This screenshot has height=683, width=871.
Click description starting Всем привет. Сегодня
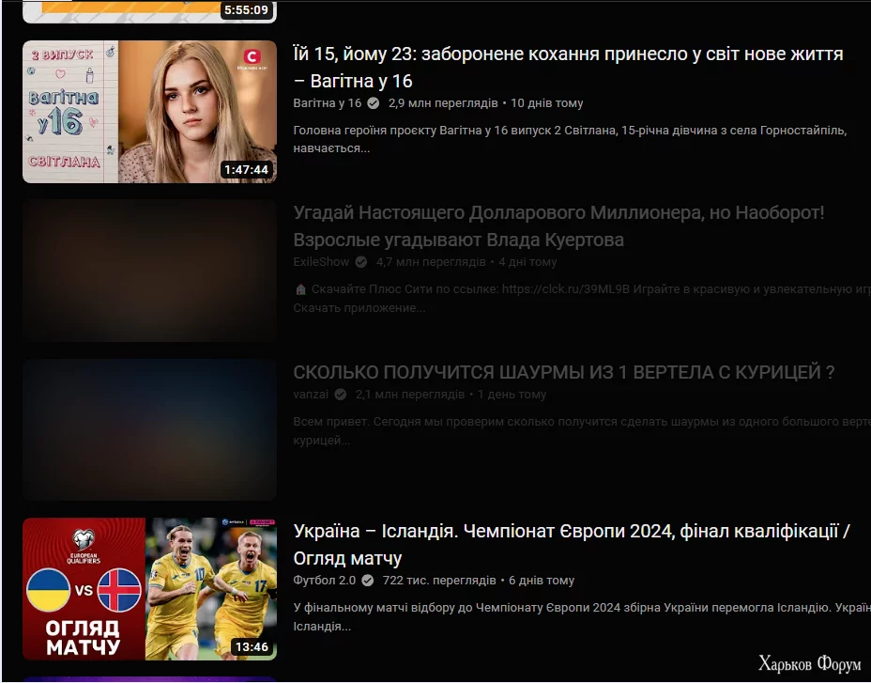[x=582, y=430]
